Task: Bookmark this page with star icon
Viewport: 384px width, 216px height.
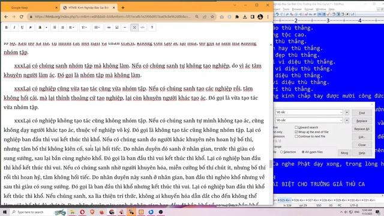Action: [x=212, y=17]
